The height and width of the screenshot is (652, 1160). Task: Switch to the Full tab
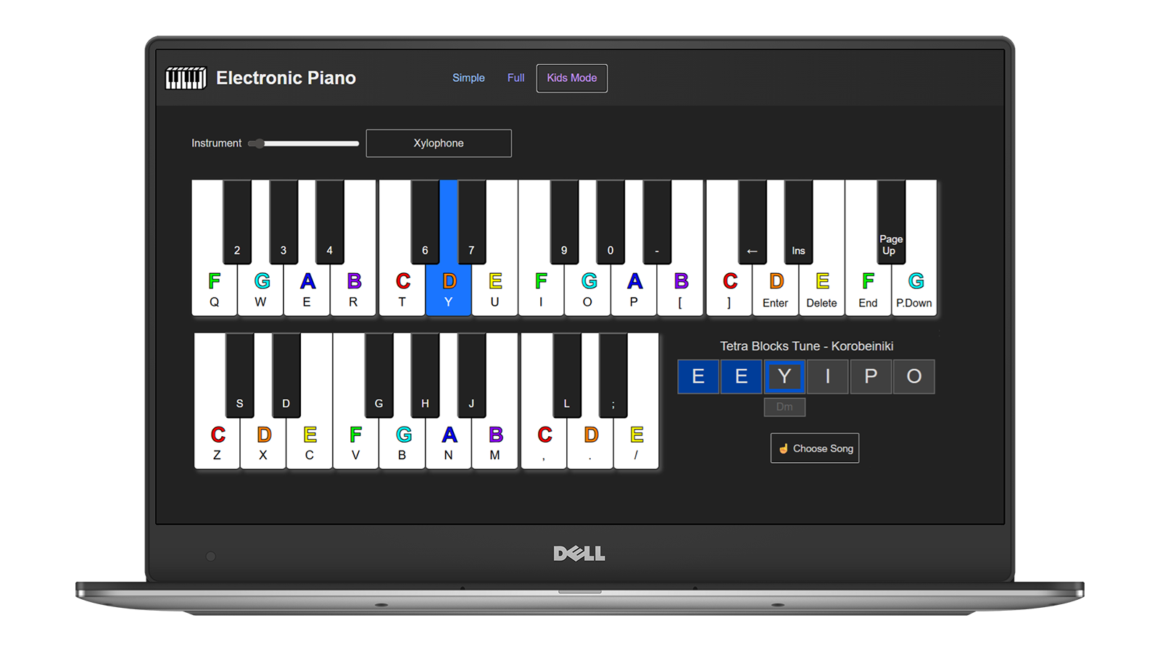pos(515,78)
